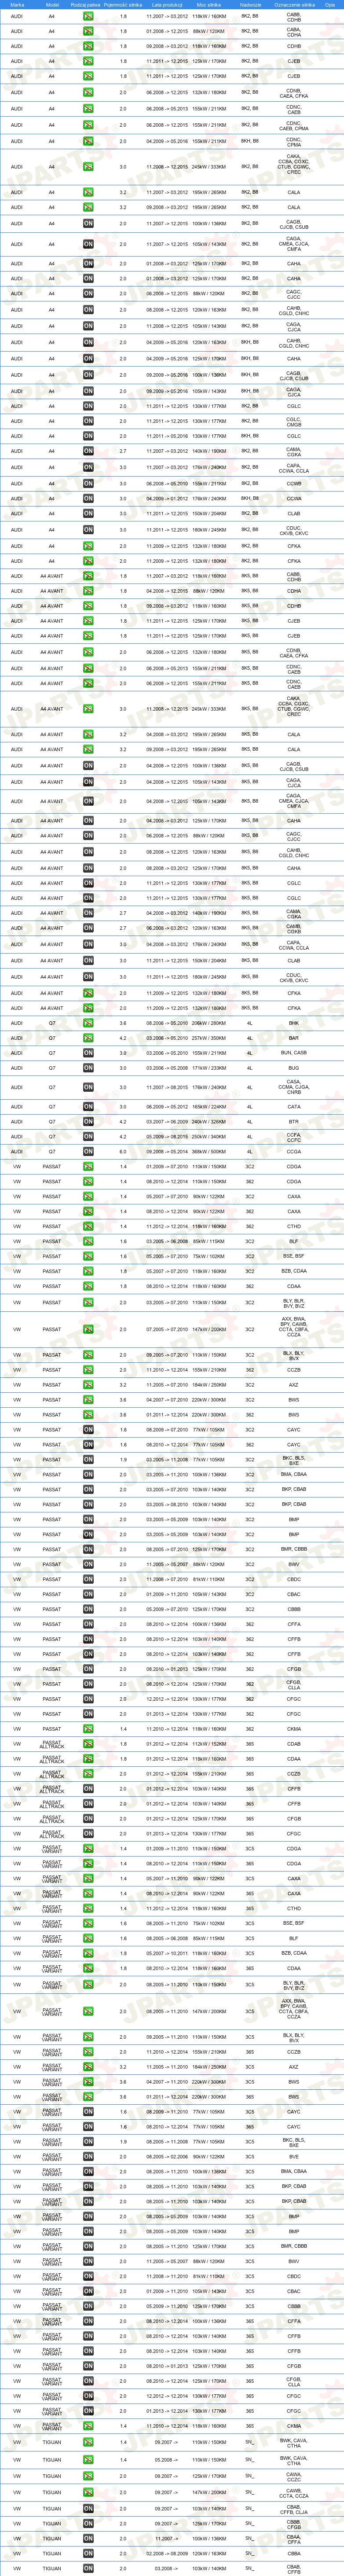344x2576 pixels.
Task: Click diesel ON icon in Q7 BTR row
Action: [88, 1122]
